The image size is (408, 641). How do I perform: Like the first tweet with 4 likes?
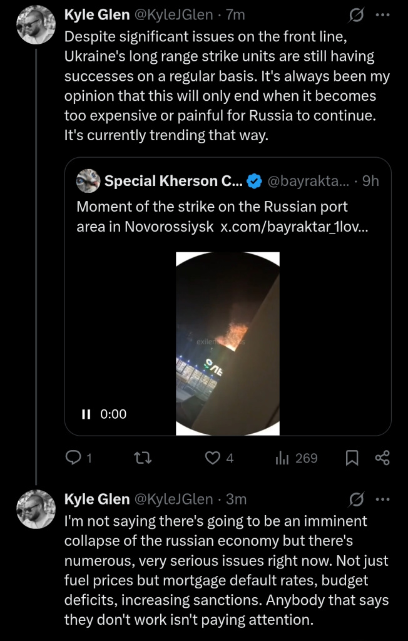212,458
